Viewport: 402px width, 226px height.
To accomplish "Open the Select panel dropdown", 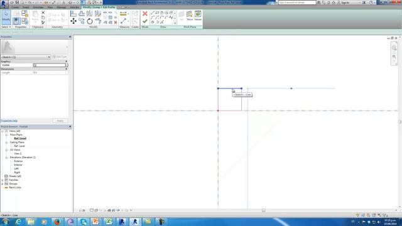I will click(x=6, y=27).
